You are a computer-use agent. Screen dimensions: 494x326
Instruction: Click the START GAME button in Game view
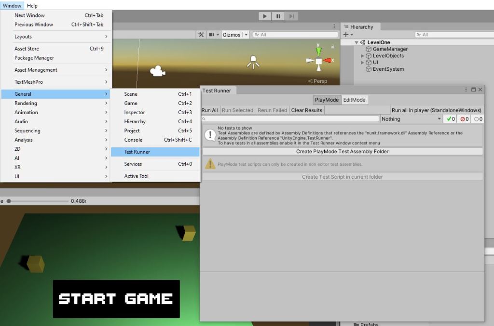tap(116, 299)
